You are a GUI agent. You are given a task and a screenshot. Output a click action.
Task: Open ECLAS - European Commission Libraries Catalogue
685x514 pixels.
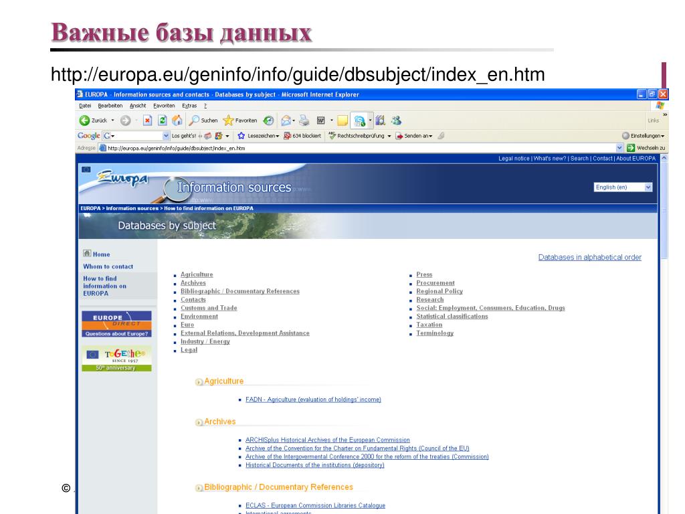click(316, 505)
